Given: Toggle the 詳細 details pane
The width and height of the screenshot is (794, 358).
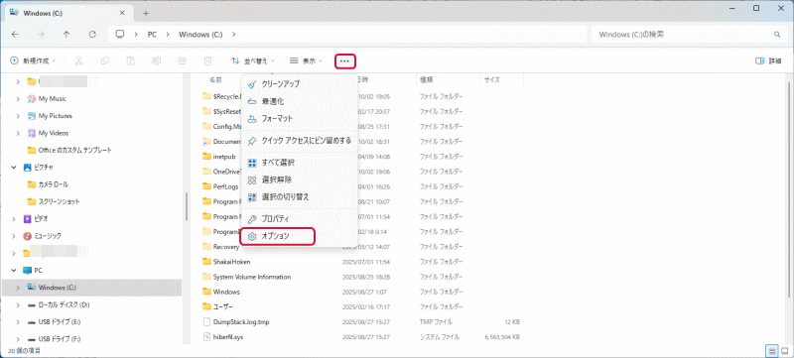Looking at the screenshot, I should click(767, 61).
